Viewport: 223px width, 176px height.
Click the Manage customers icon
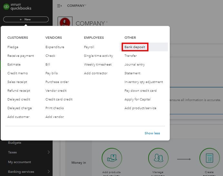[x=158, y=158]
